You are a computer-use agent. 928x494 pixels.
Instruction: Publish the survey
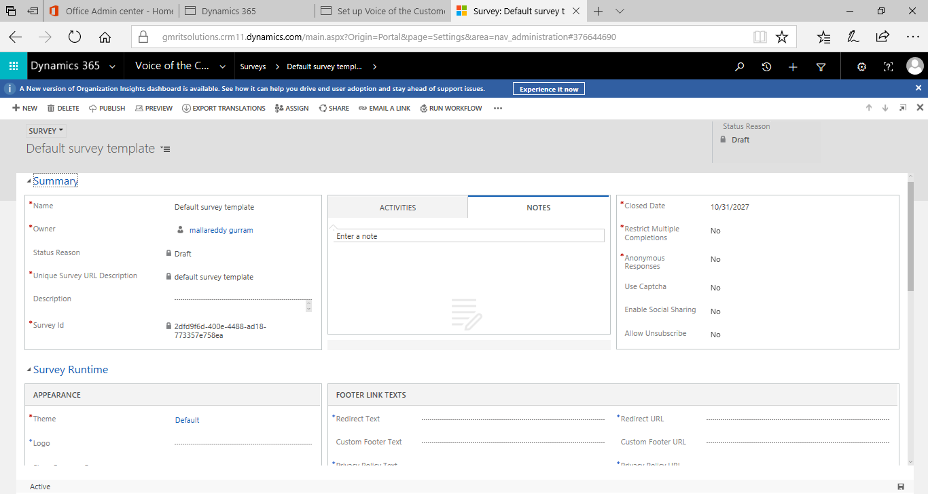pos(107,108)
